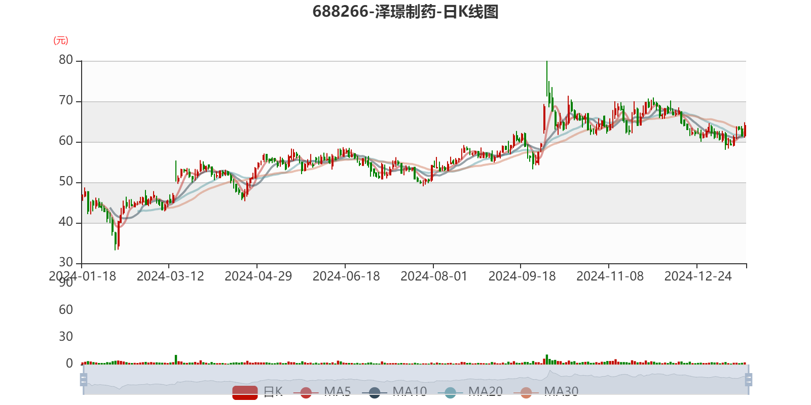The height and width of the screenshot is (405, 811).
Task: Click the largest volume bar in late September
Action: pyautogui.click(x=547, y=359)
